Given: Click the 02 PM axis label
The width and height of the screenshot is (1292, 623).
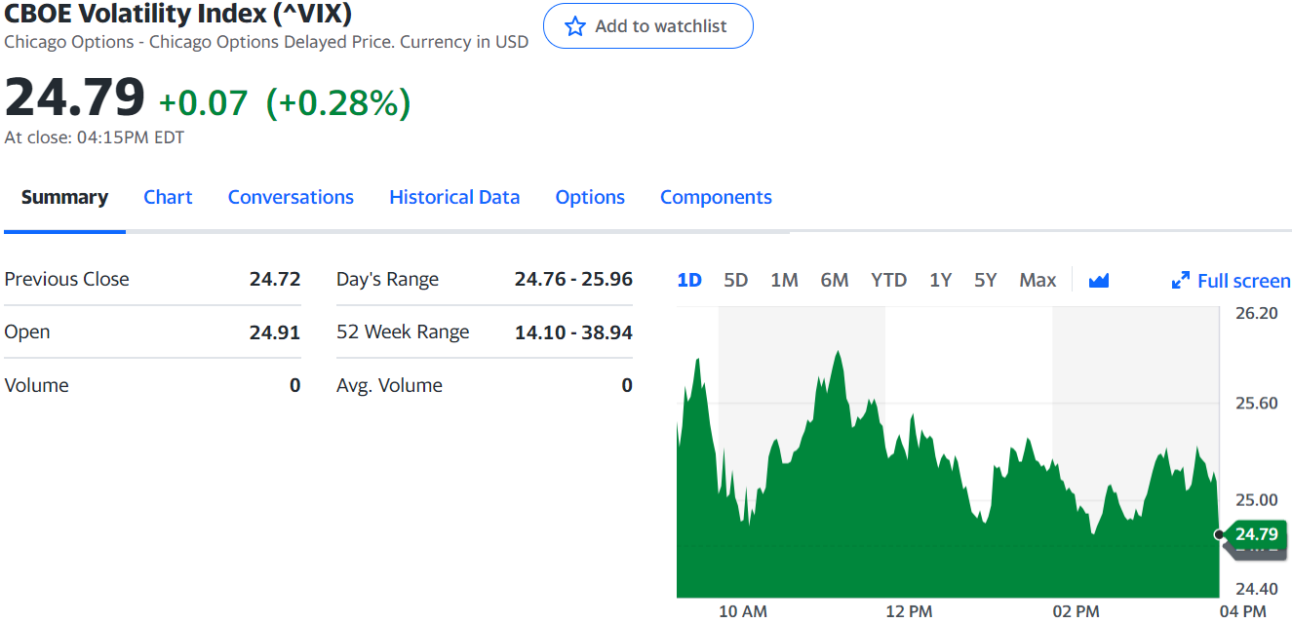Looking at the screenshot, I should (1076, 611).
